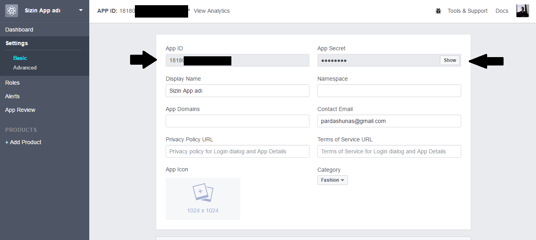Upload an image via App Icon placeholder
This screenshot has width=536, height=240.
click(x=203, y=198)
